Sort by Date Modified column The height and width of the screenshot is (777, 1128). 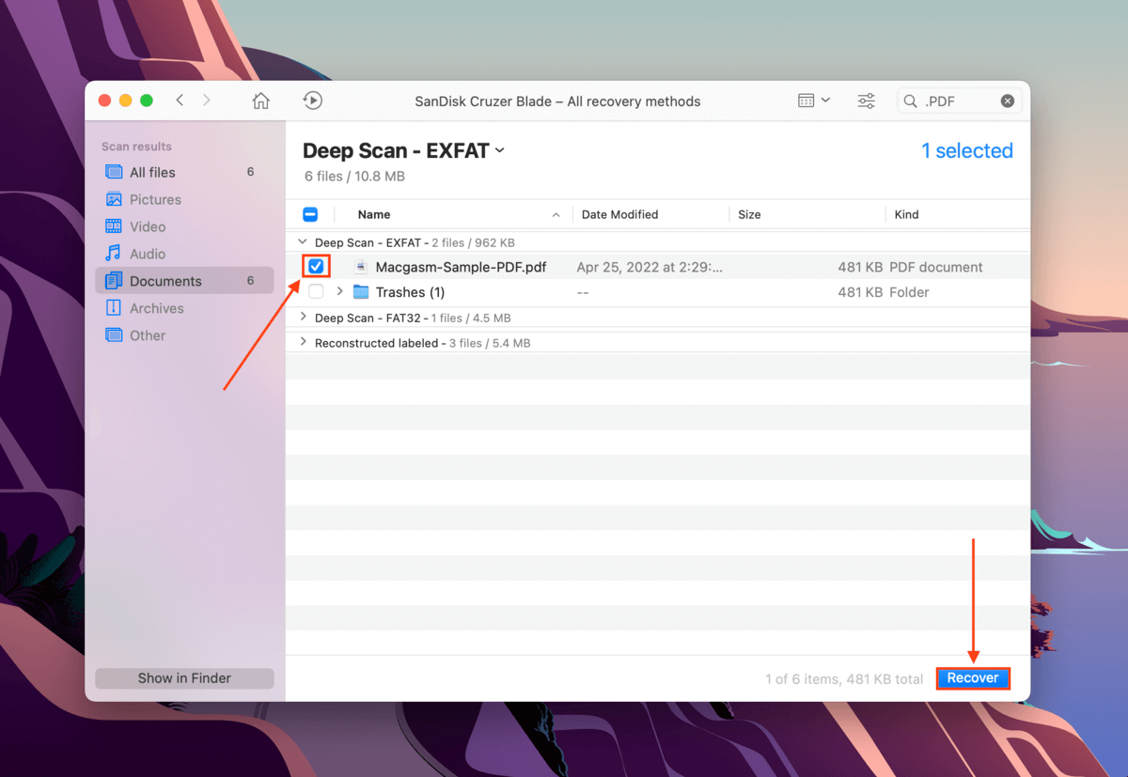(619, 214)
